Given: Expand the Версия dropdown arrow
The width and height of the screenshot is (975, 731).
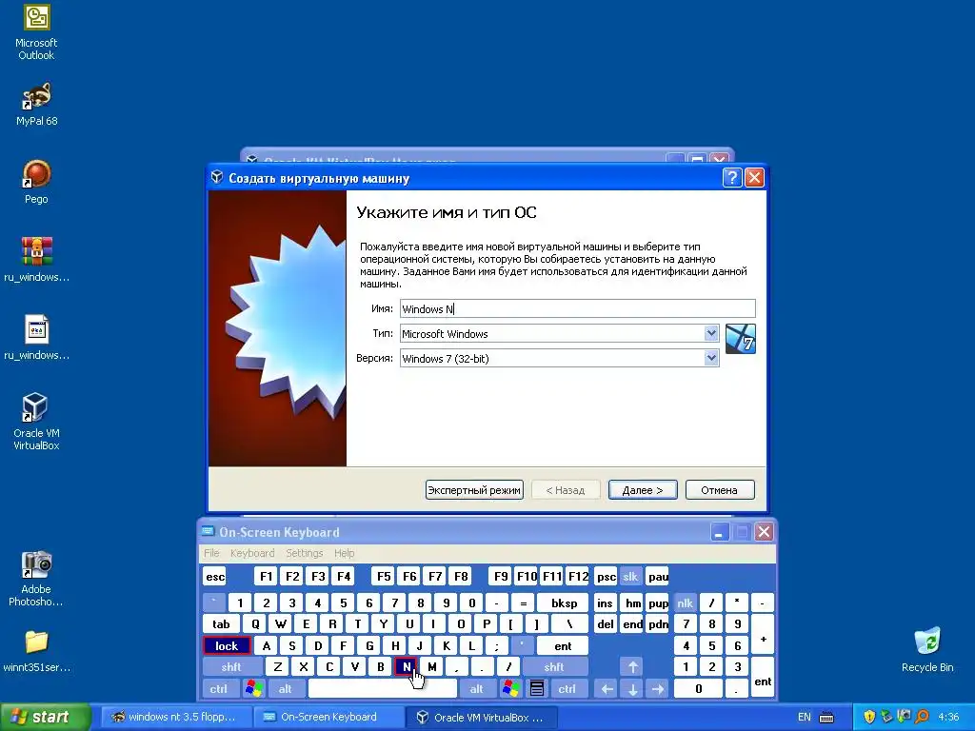Looking at the screenshot, I should (711, 358).
